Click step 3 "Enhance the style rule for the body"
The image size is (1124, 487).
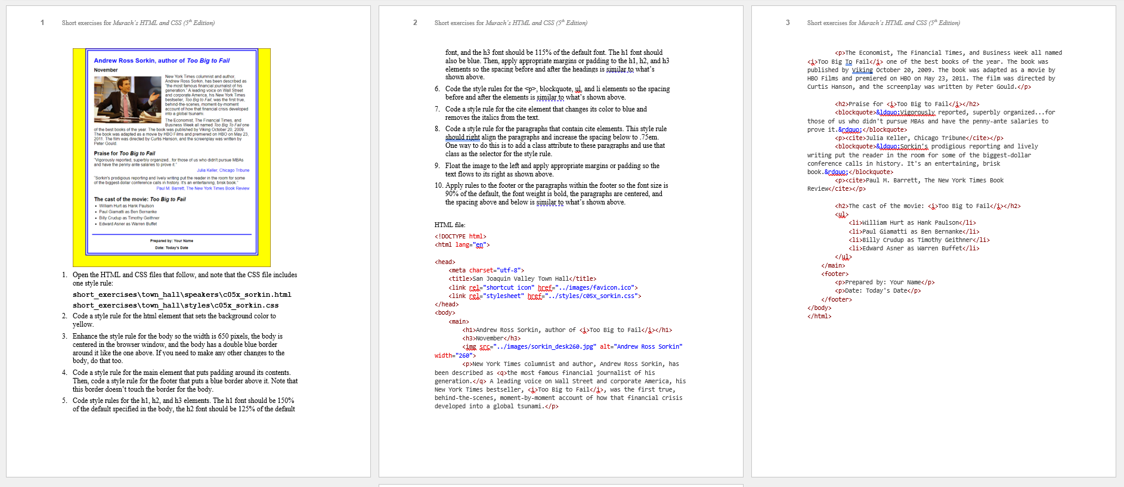[x=179, y=349]
